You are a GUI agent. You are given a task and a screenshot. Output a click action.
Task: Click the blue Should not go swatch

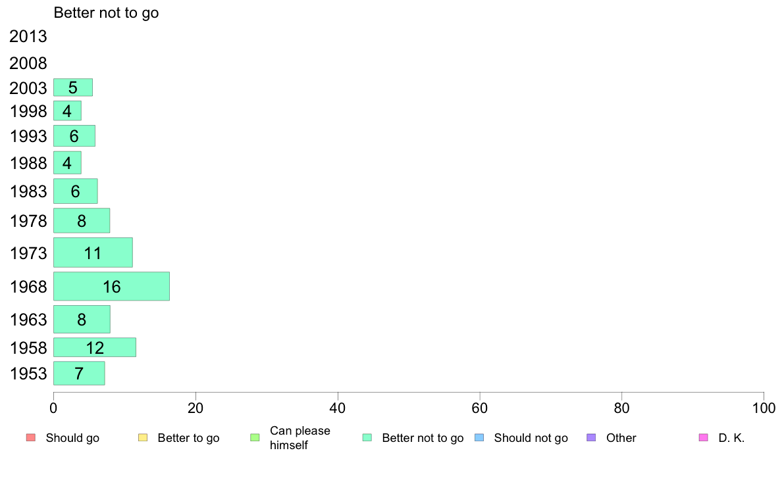(x=479, y=438)
